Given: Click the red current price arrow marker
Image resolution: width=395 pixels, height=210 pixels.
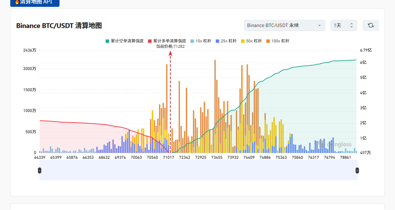Looking at the screenshot, I should click(170, 53).
